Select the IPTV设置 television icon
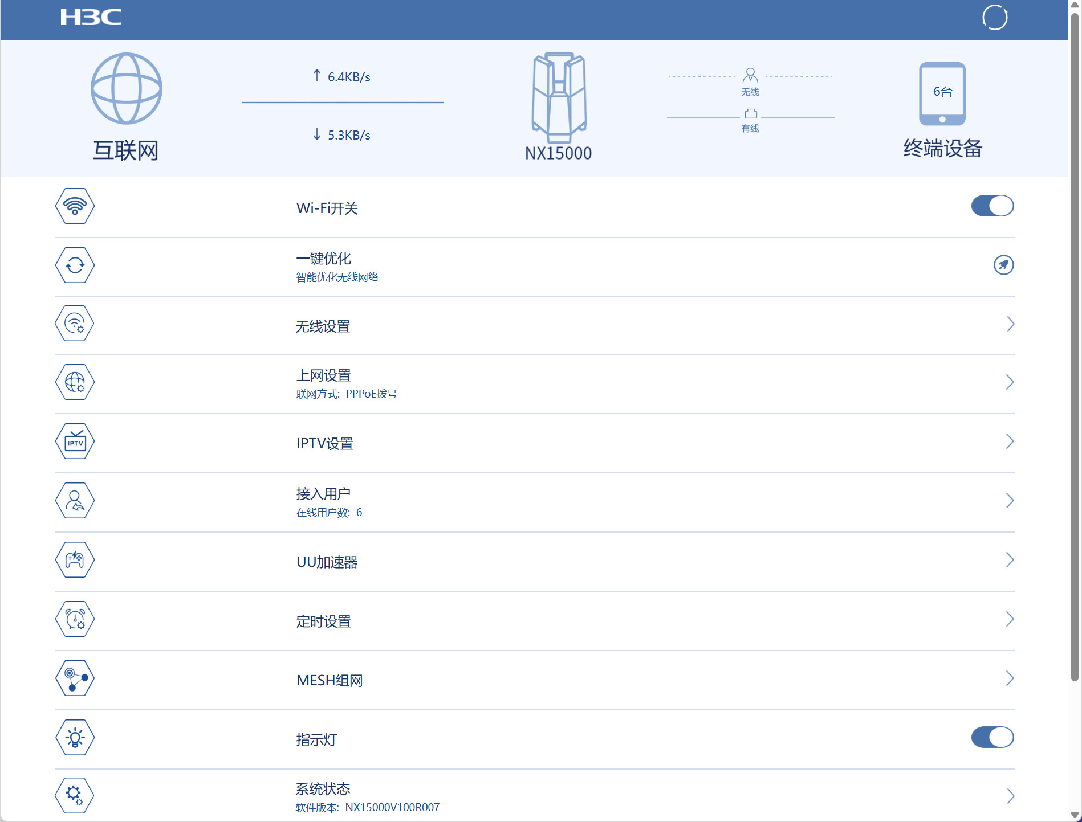This screenshot has width=1082, height=822. point(74,441)
